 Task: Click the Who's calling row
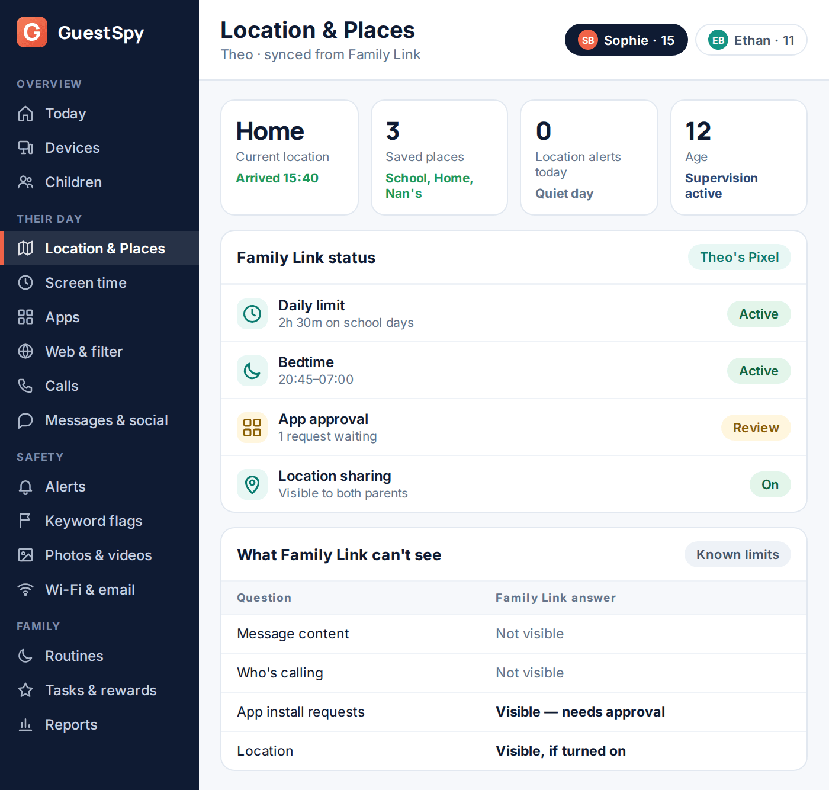tap(514, 673)
